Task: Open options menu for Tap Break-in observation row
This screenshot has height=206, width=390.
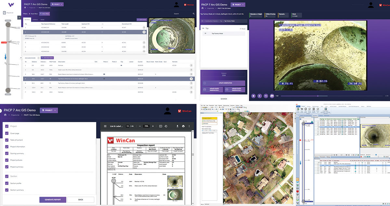Action: coord(191,79)
